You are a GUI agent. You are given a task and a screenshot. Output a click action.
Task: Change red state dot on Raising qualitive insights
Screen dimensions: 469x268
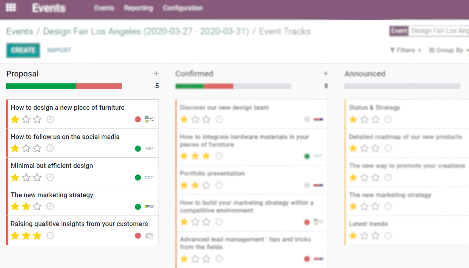pos(138,236)
